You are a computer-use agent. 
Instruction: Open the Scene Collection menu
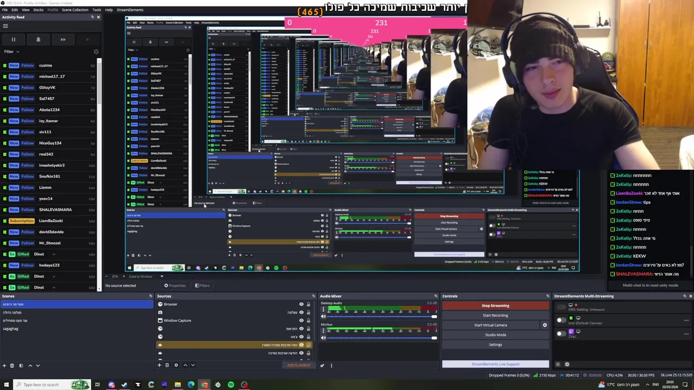click(x=75, y=10)
